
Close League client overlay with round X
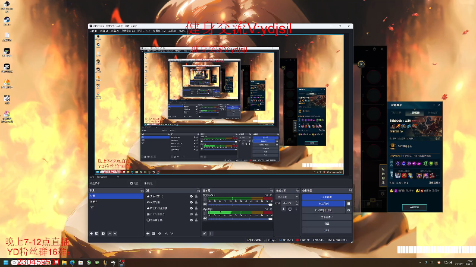click(361, 64)
